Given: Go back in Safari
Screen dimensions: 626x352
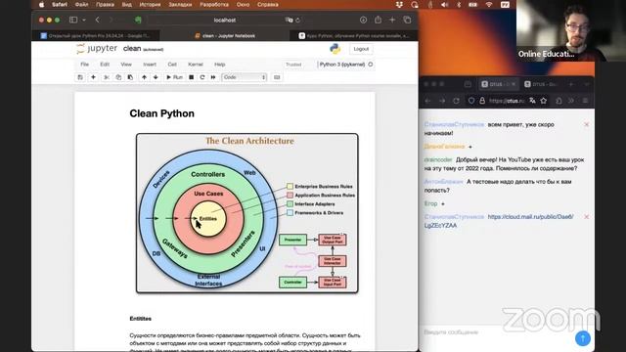Looking at the screenshot, I should (x=98, y=20).
